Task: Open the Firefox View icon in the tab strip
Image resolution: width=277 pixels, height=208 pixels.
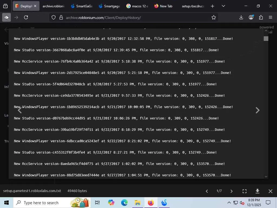Action: click(x=5, y=6)
